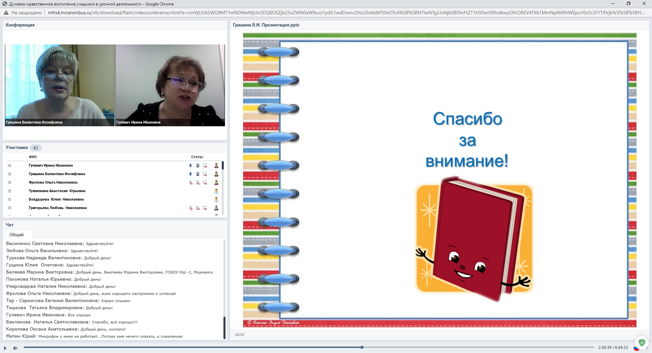The image size is (652, 353).
Task: Toggle screen sharing of Гулевич Ирина Ивановна
Action: [x=205, y=166]
